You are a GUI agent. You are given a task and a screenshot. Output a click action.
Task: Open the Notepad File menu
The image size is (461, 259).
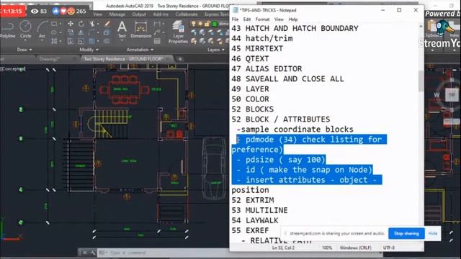pyautogui.click(x=236, y=19)
